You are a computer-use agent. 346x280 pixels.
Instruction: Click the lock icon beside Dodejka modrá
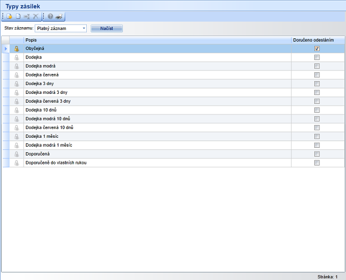click(x=17, y=66)
